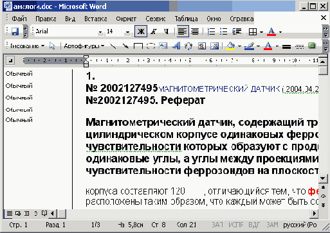Click the МАГНИТОМЕТРИЧЕСКИЙ ДАТЧИК blue link

[x=219, y=89]
